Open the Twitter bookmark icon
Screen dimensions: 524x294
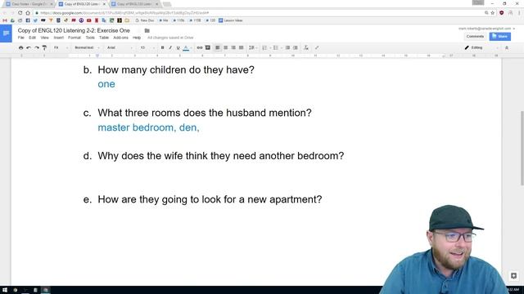tap(35, 20)
